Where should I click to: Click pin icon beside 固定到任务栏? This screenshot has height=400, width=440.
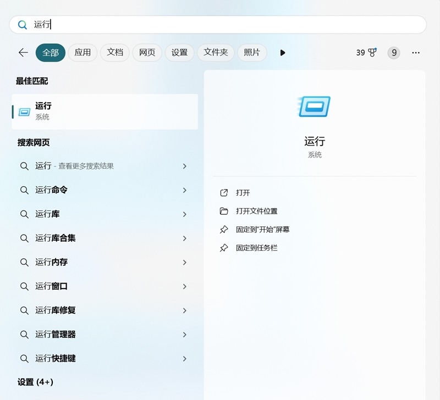pyautogui.click(x=224, y=248)
